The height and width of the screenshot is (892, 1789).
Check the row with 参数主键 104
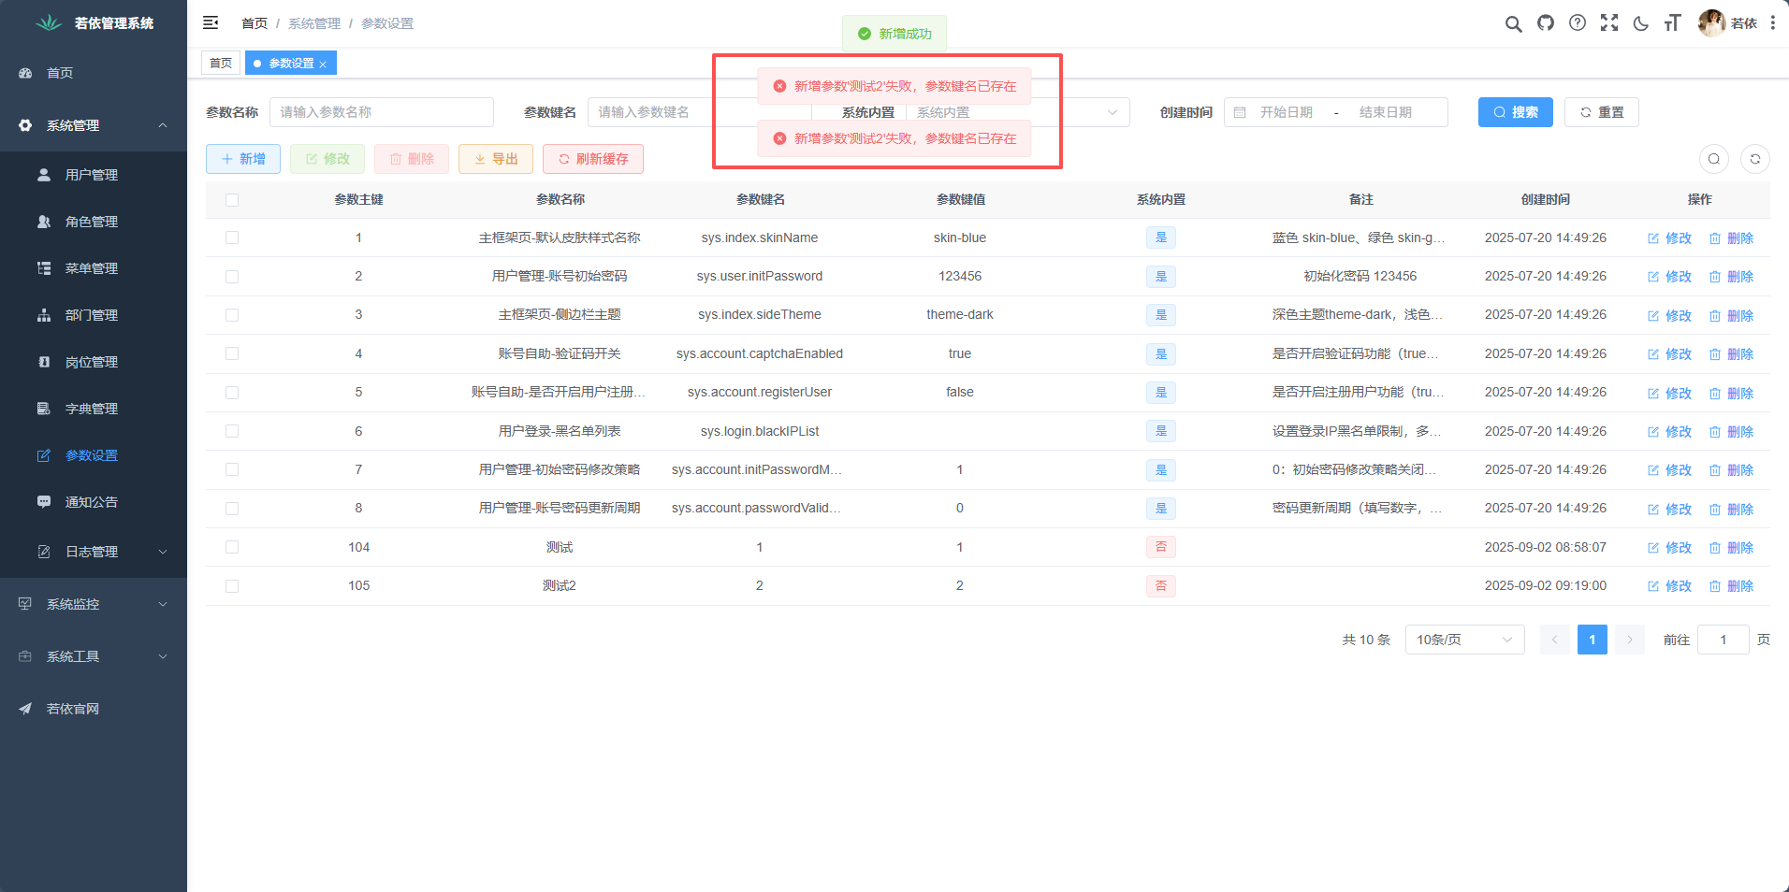232,547
